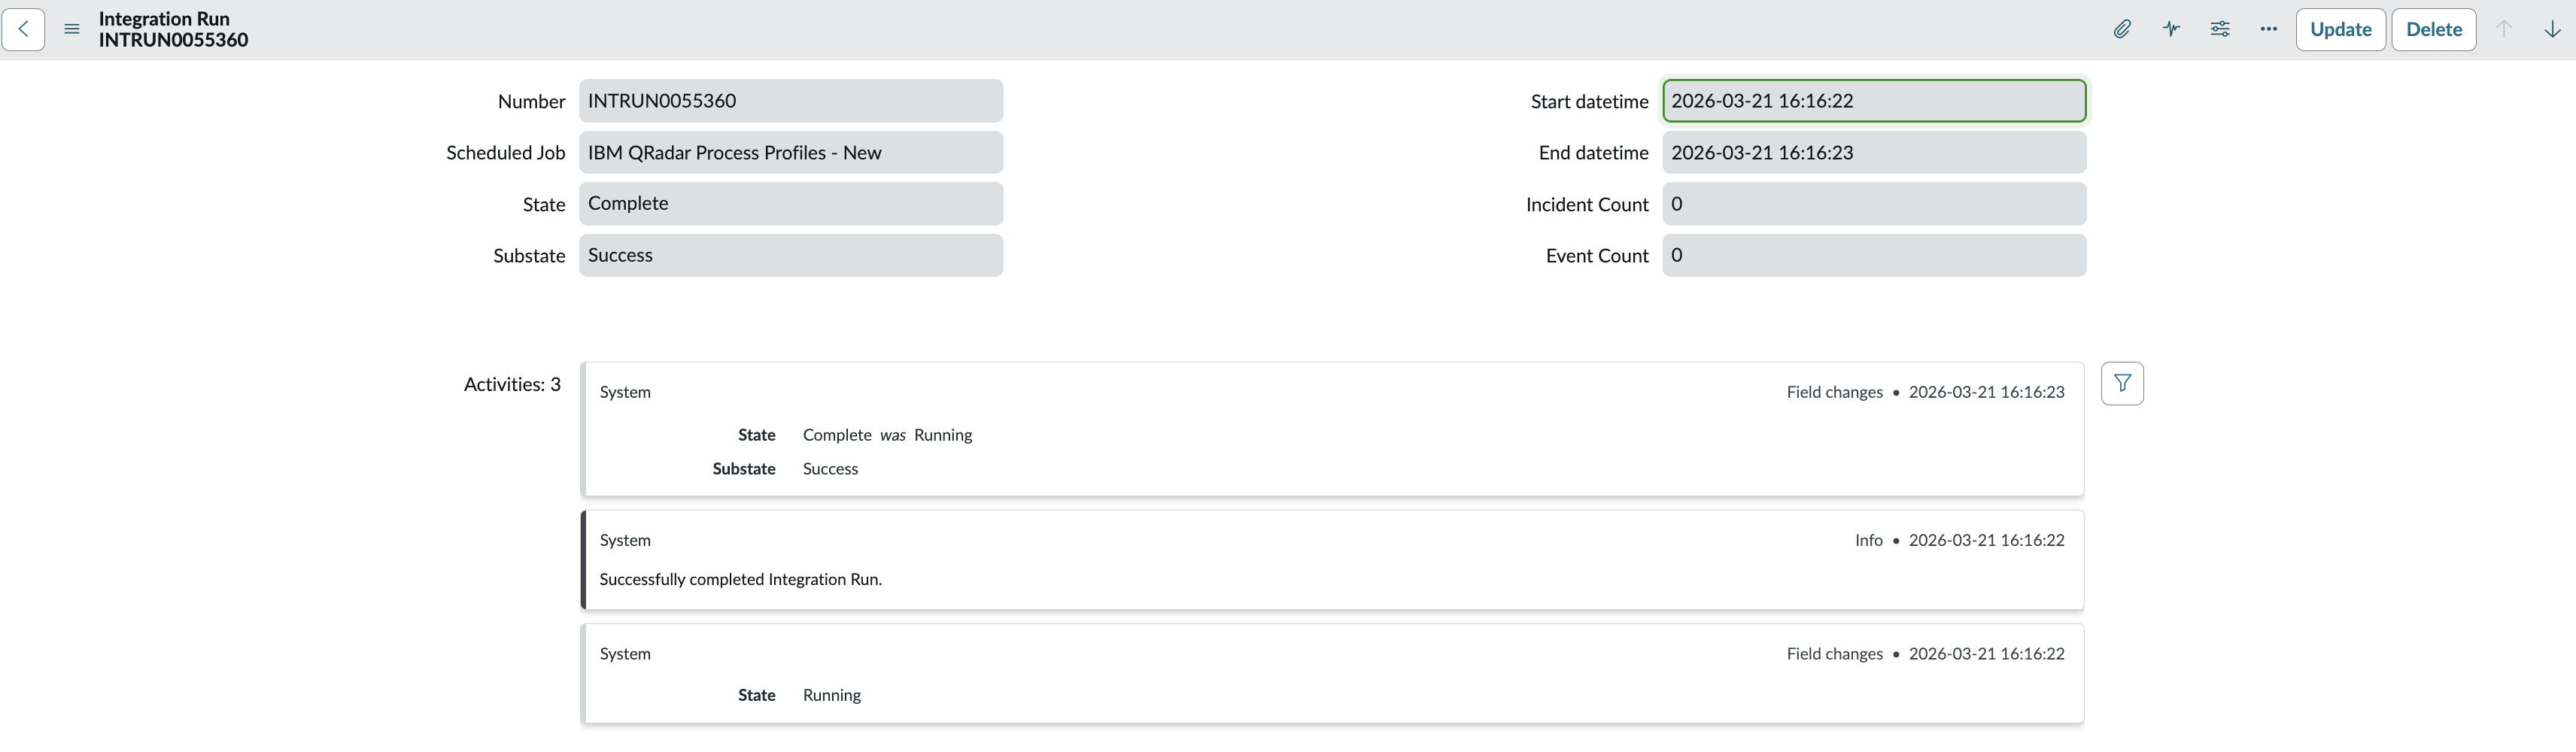2576x752 pixels.
Task: Click 'Complete was Running' state change text
Action: point(887,435)
